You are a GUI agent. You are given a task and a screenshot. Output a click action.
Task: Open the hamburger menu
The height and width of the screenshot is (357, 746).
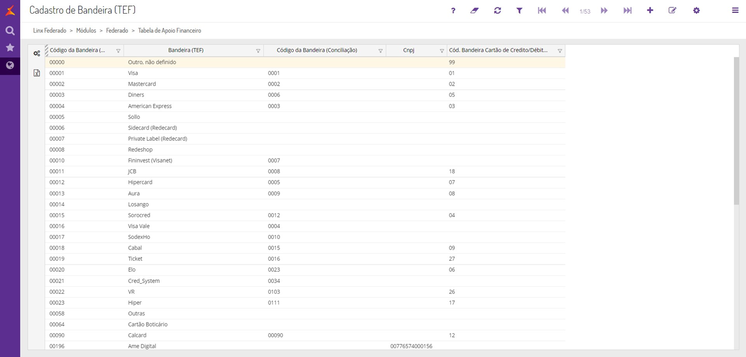[x=735, y=11]
